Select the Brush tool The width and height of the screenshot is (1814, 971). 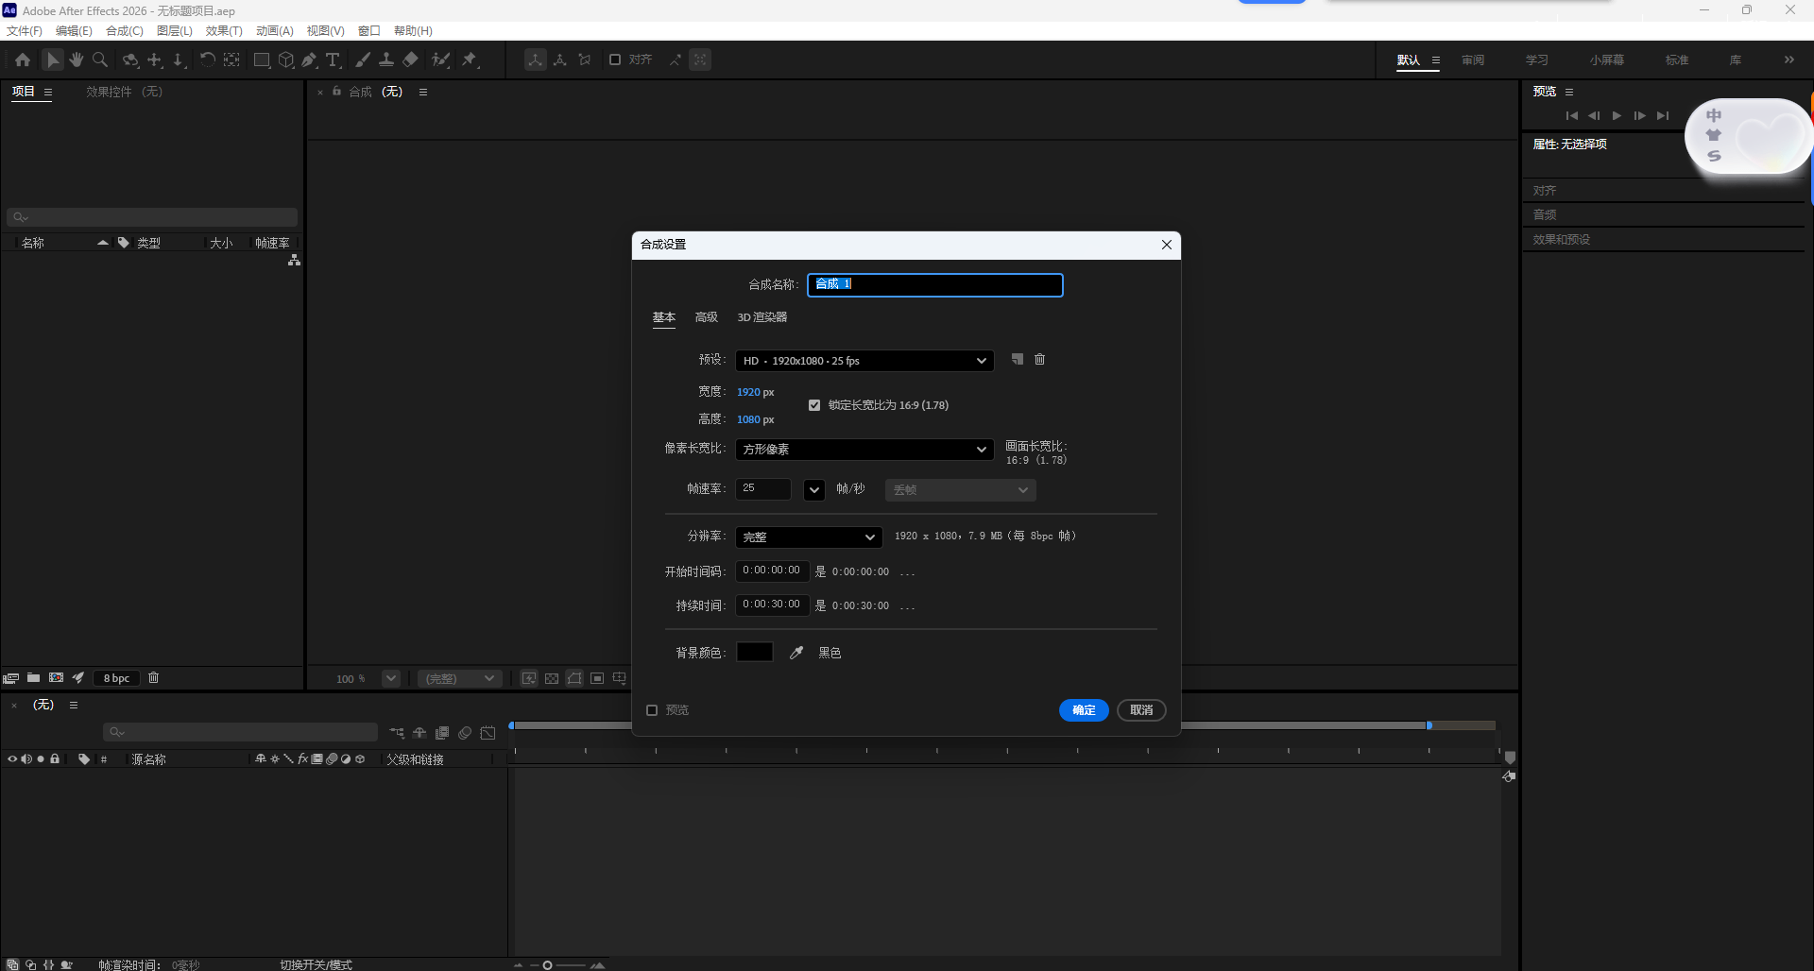point(363,59)
